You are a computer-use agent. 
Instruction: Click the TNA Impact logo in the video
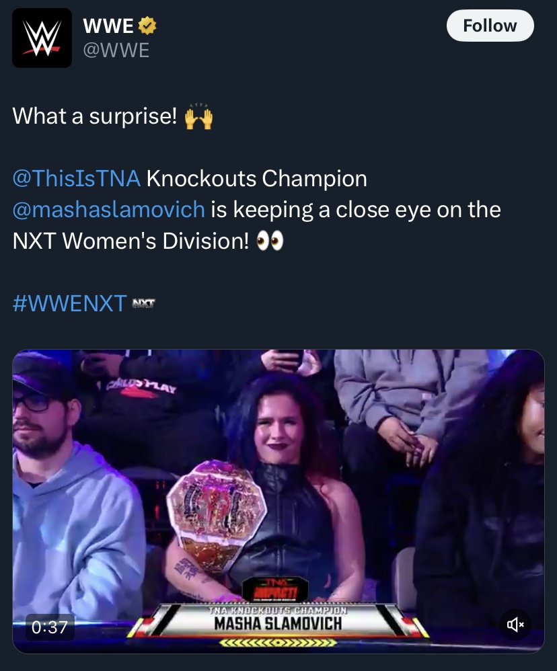coord(275,588)
